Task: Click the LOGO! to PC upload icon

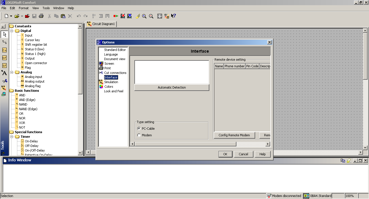Action: [x=129, y=16]
